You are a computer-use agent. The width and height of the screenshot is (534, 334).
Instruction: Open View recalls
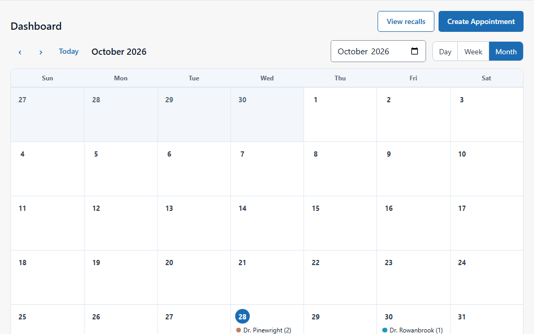(406, 21)
